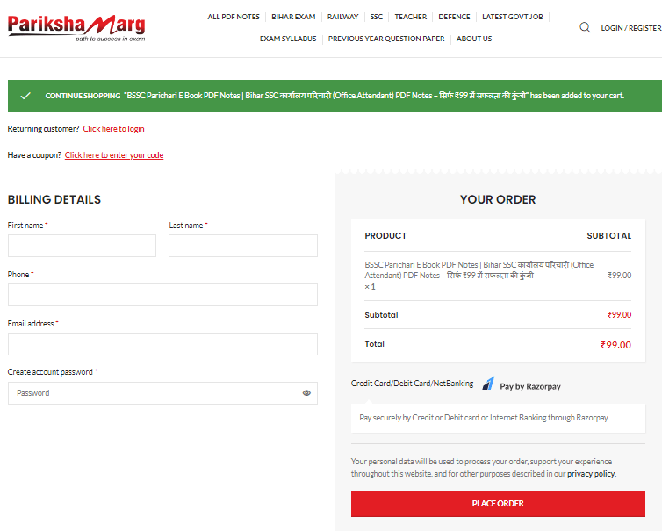Screen dimensions: 662x531
Task: Expand the 'Click here to login' link
Action: 113,129
